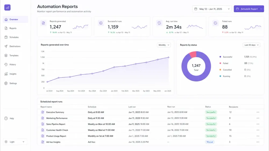The image size is (269, 151).
Task: Open the May 12 – Jun 11 date picker
Action: 212,9
